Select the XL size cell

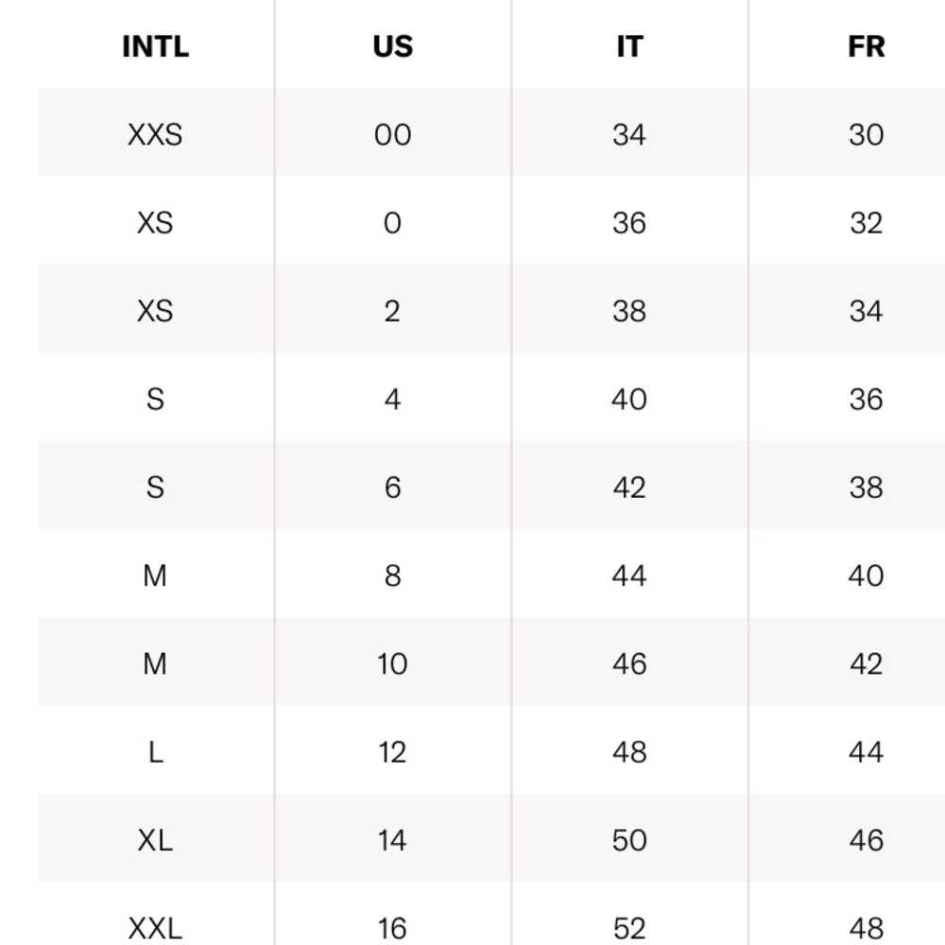[156, 840]
